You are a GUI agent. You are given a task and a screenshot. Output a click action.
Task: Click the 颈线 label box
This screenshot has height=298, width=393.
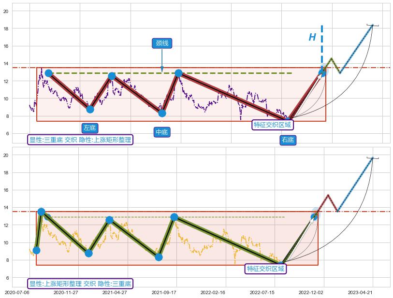click(162, 43)
